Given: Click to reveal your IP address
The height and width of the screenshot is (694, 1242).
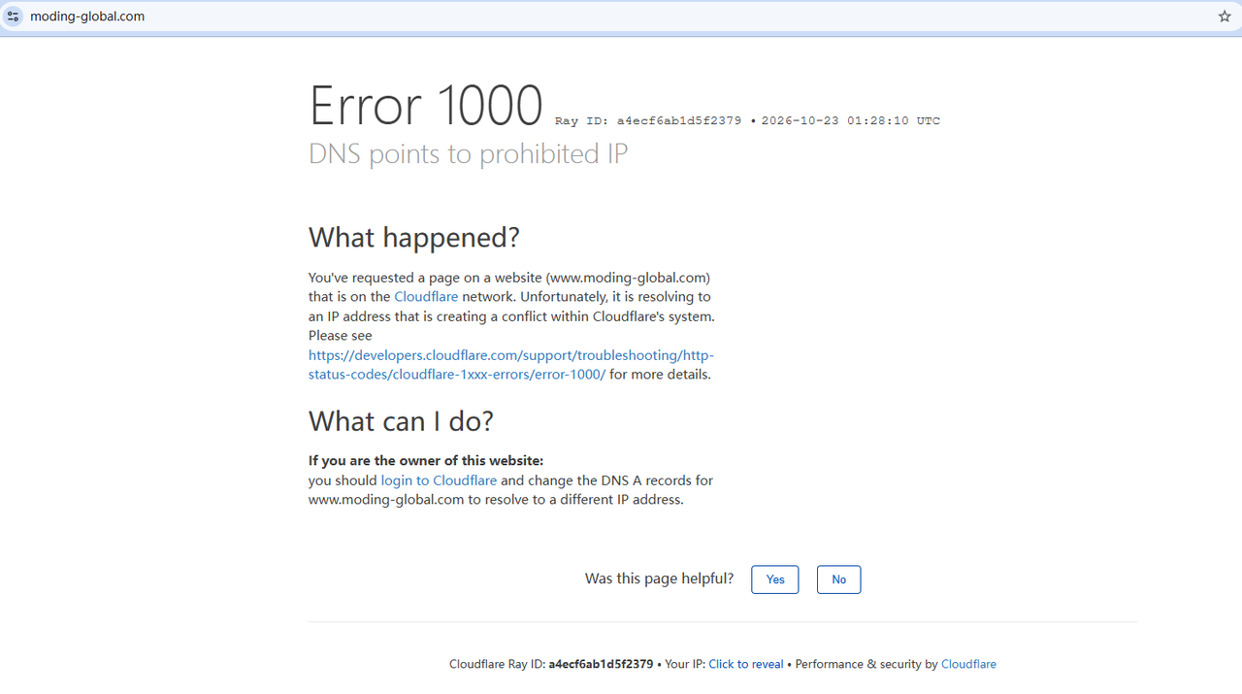Looking at the screenshot, I should coord(746,664).
